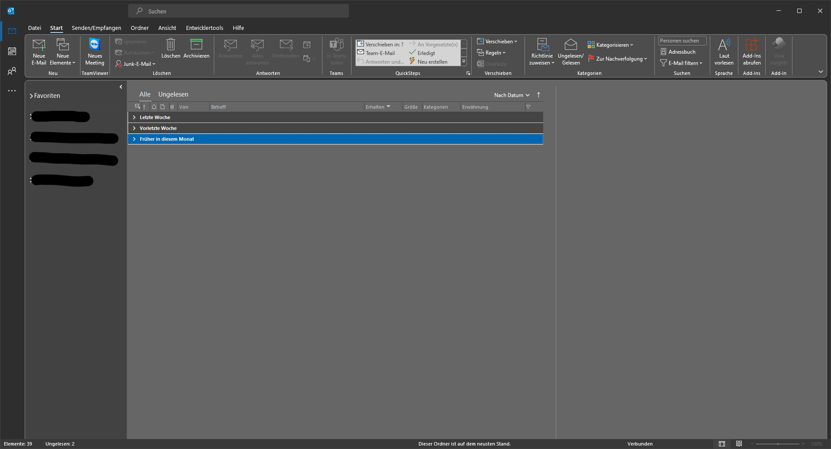Screen dimensions: 831x449
Task: Archive the message with Archivieren
Action: tap(196, 48)
